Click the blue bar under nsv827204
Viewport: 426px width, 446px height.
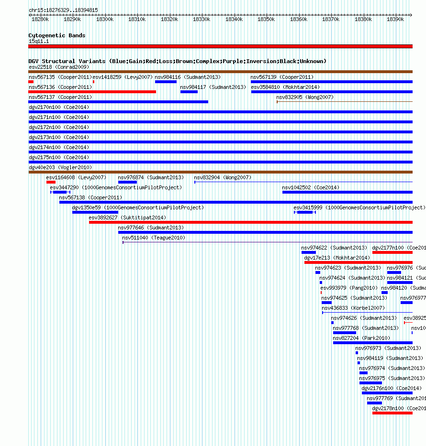pos(373,343)
